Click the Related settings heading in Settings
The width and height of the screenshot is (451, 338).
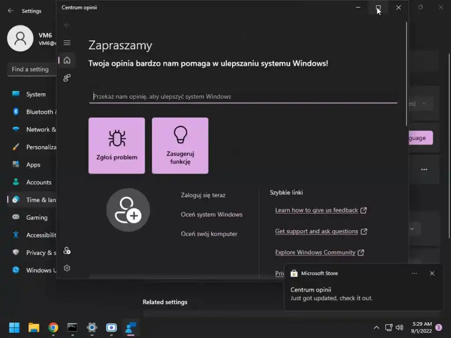(x=165, y=302)
